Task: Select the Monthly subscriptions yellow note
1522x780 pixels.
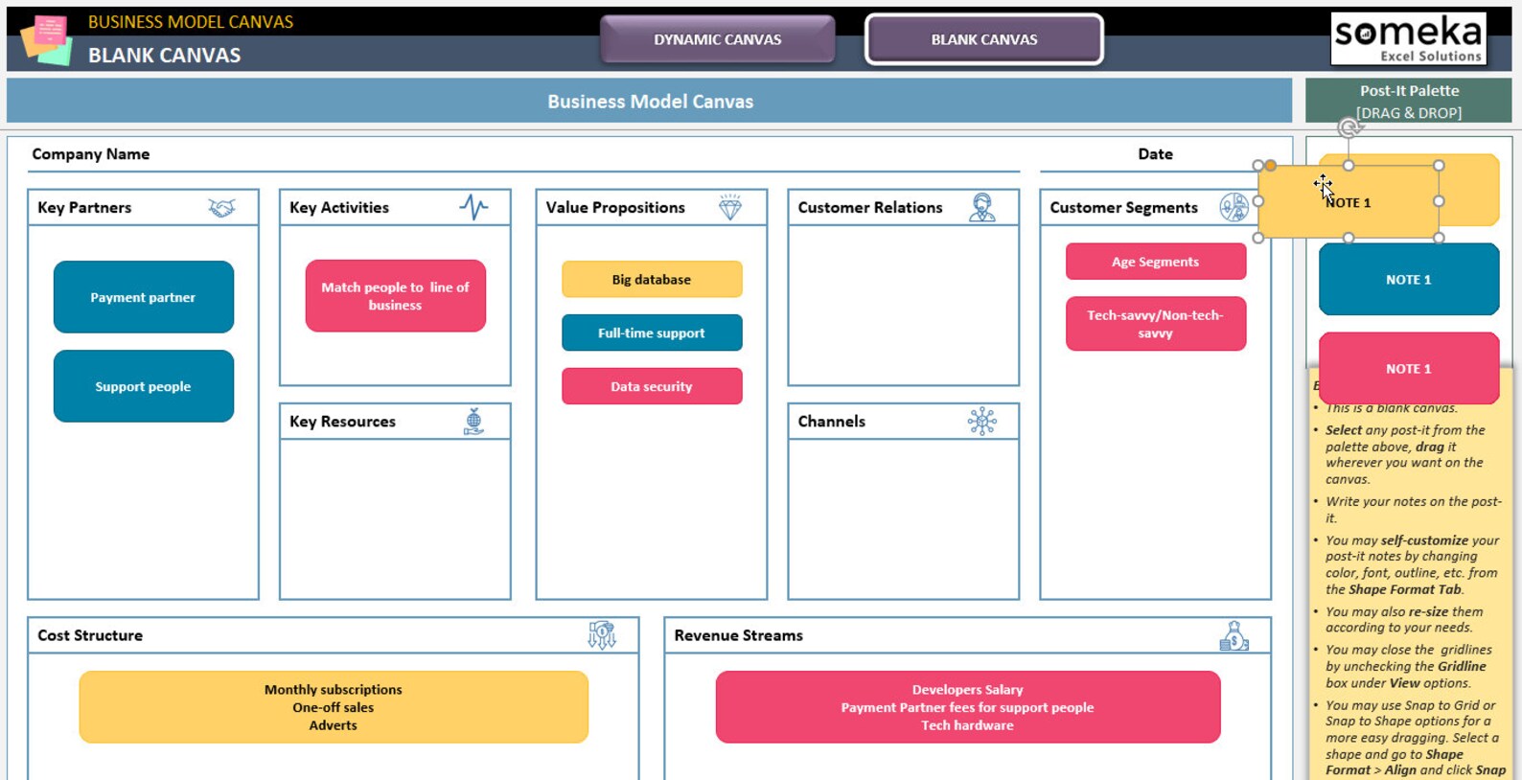Action: point(334,707)
